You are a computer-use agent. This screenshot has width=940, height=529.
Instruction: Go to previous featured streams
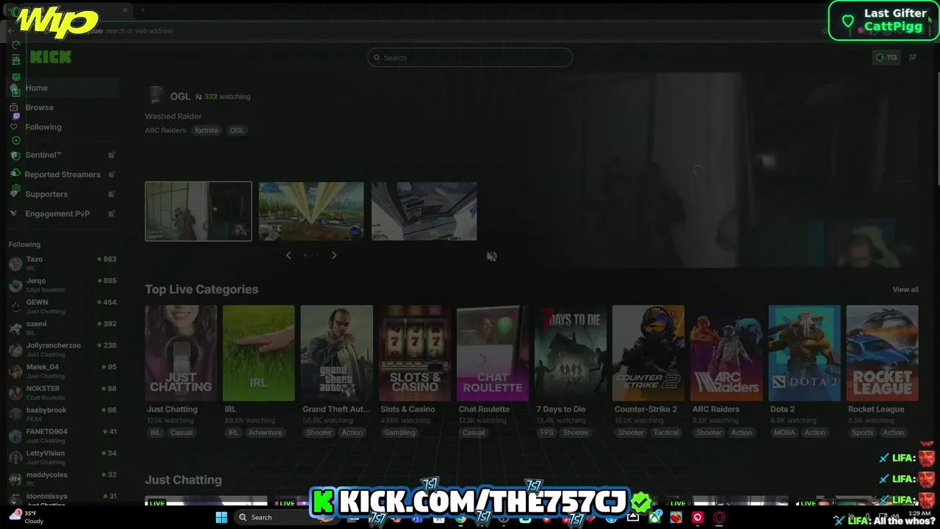[289, 255]
